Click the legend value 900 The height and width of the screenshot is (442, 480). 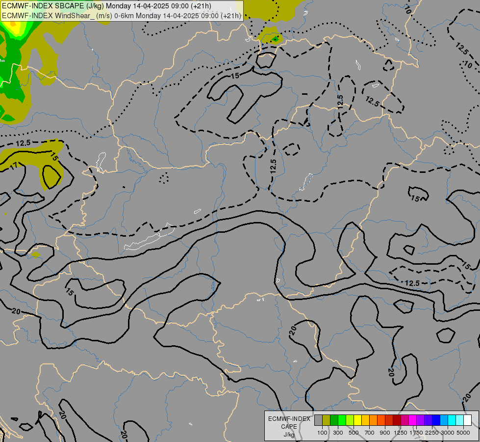coord(385,433)
